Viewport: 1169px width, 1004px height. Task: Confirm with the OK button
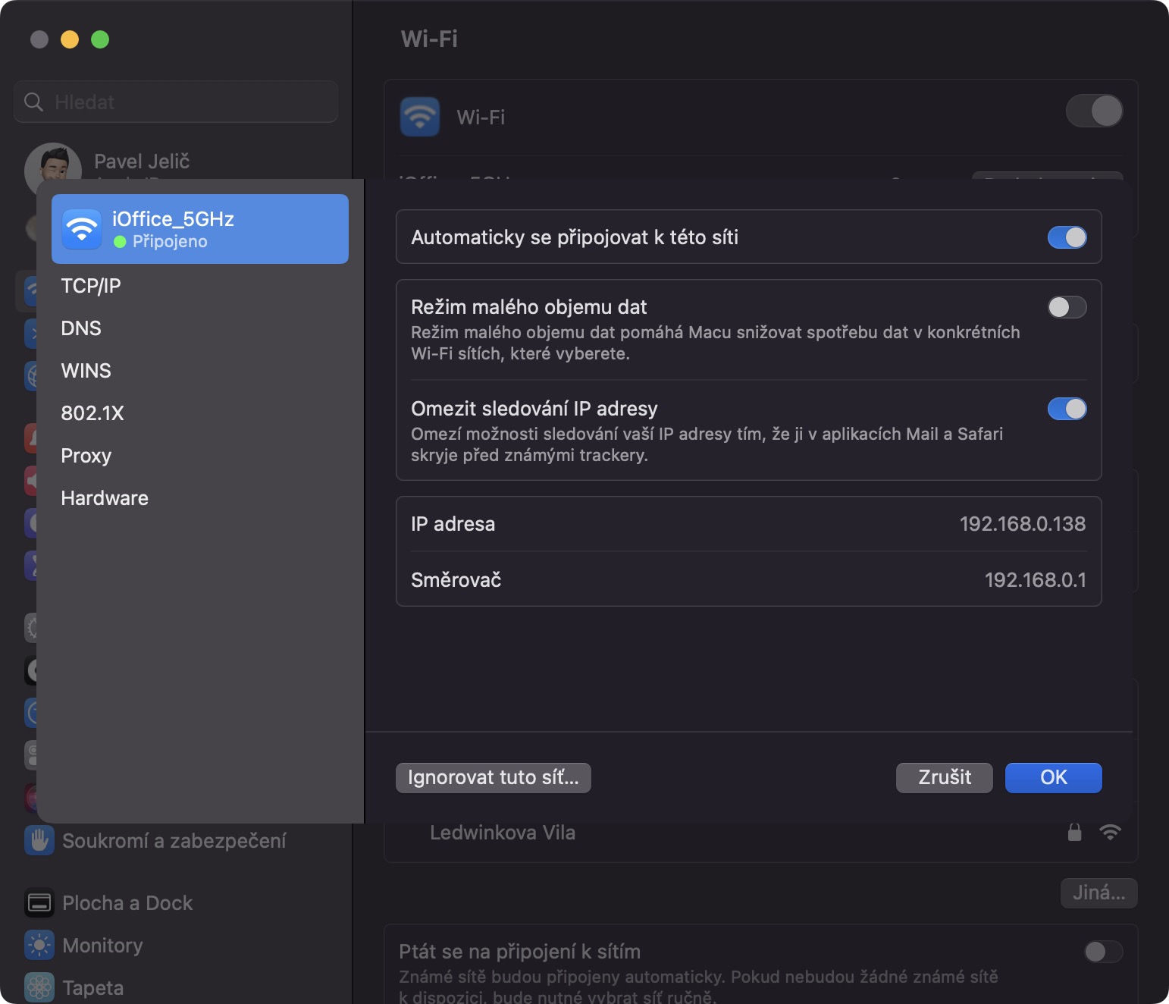1053,778
